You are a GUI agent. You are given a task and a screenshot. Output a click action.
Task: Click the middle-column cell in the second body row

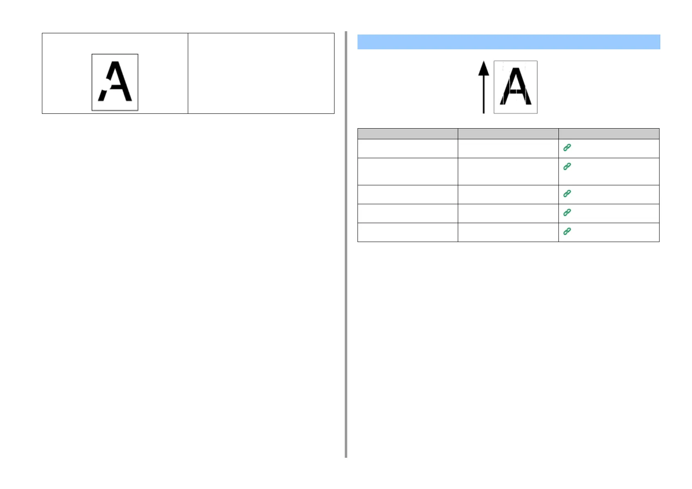tap(508, 171)
